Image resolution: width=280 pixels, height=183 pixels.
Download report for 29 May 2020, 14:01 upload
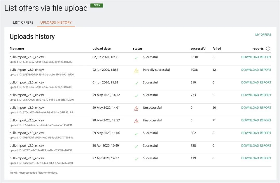256,108
